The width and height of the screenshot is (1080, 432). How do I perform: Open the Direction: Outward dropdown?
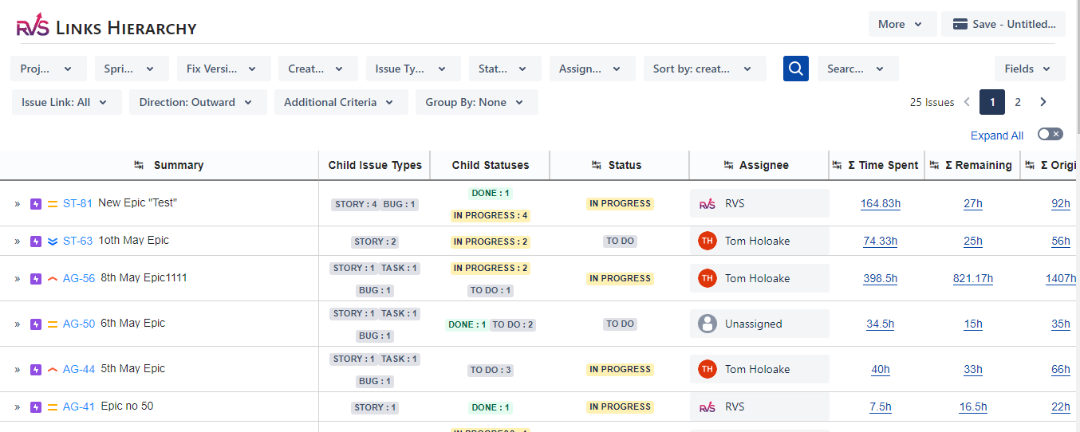[197, 102]
